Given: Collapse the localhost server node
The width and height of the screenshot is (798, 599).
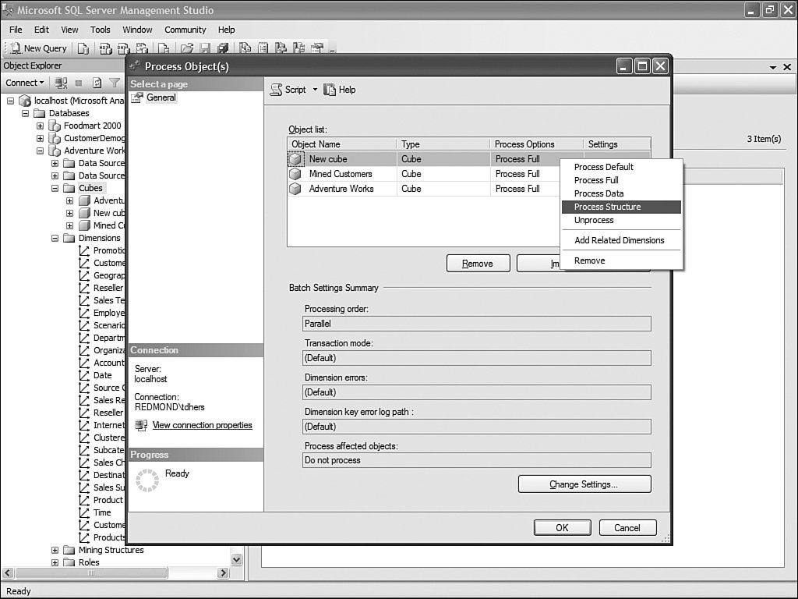Looking at the screenshot, I should pos(10,101).
